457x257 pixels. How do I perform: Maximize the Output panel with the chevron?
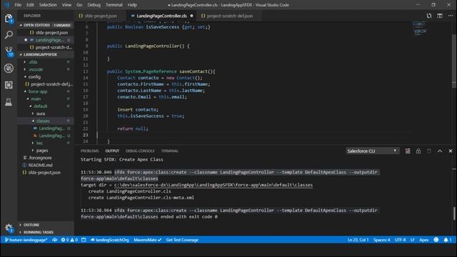(x=440, y=151)
